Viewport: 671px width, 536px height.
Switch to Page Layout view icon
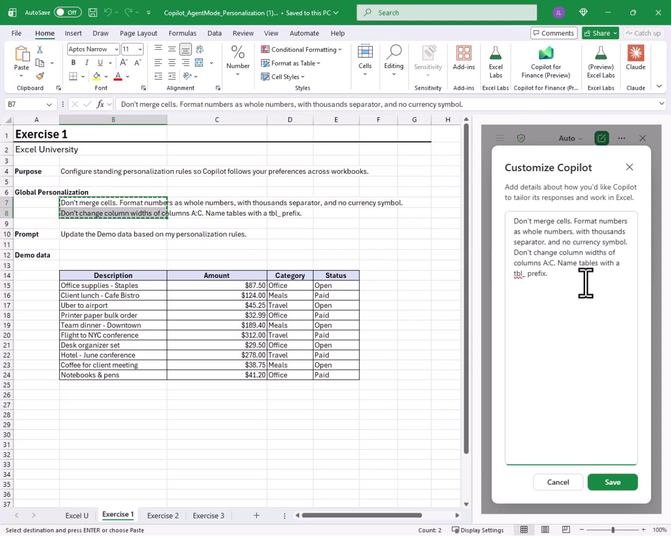pyautogui.click(x=545, y=530)
